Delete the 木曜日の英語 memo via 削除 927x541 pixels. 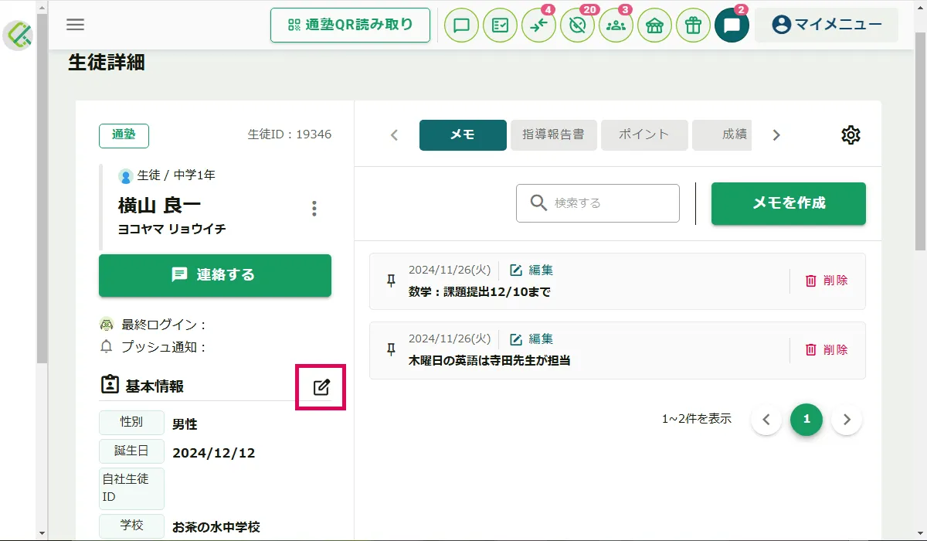point(827,349)
